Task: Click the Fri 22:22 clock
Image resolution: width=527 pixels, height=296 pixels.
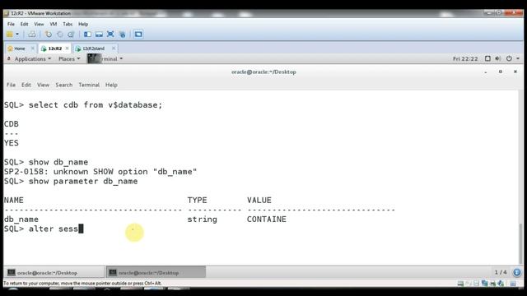Action: click(465, 58)
